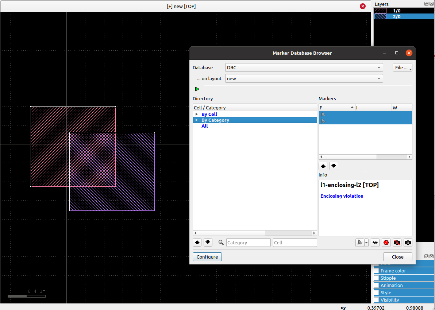The height and width of the screenshot is (310, 435).
Task: Open the File menu button
Action: point(402,67)
